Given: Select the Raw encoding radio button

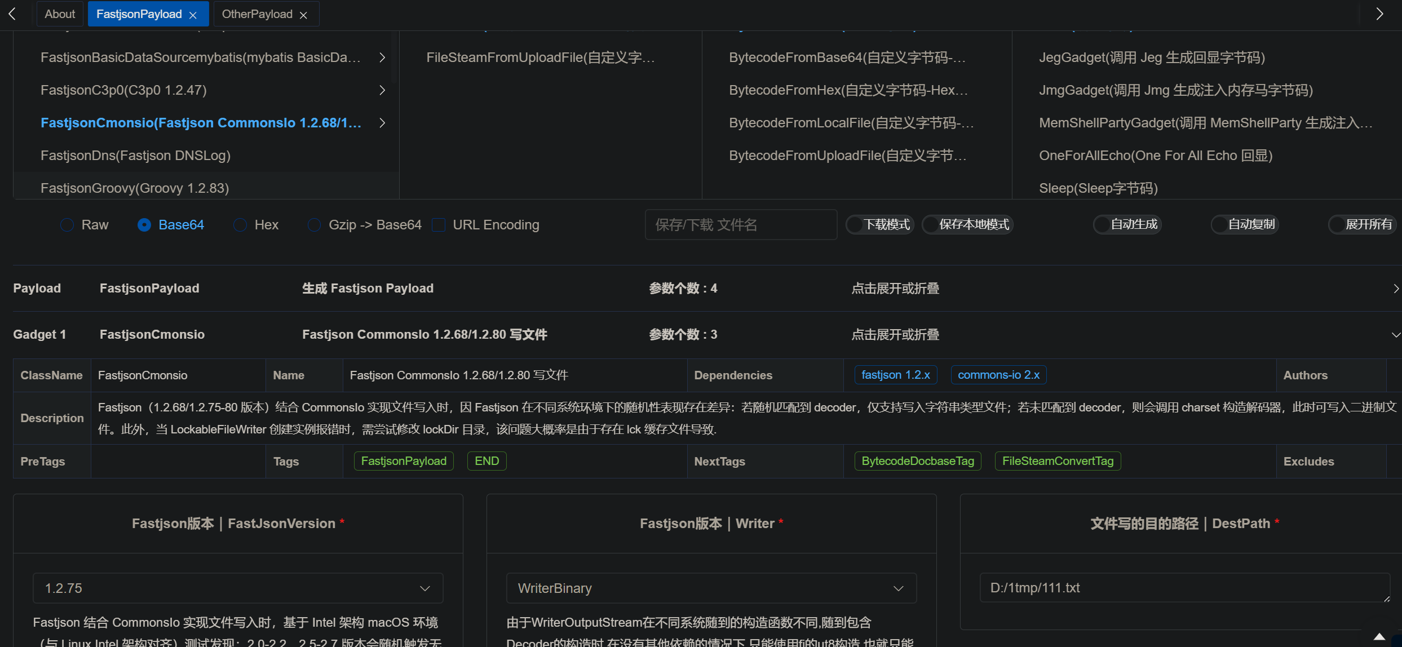Looking at the screenshot, I should (x=67, y=225).
